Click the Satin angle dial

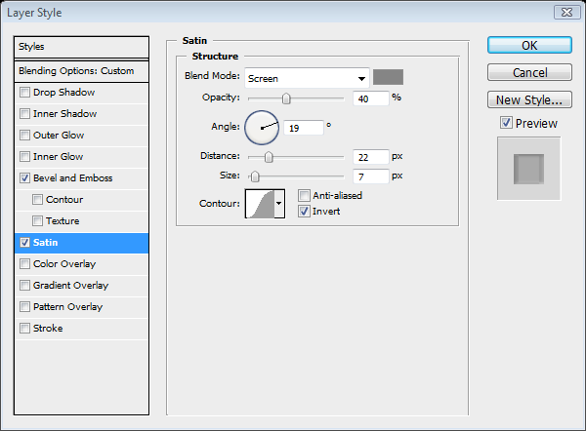pos(262,126)
